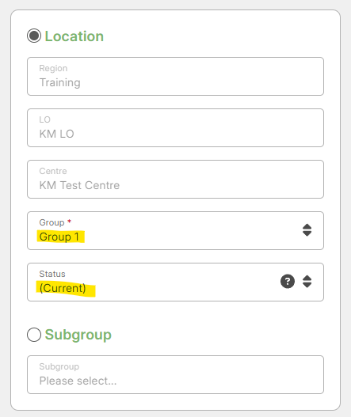Click the green Subgroup heading label
Image resolution: width=351 pixels, height=417 pixels.
[78, 335]
